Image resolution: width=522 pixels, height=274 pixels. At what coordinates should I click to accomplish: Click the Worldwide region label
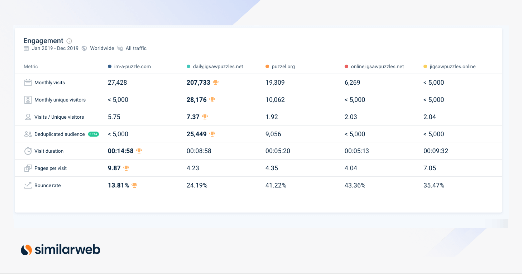tap(102, 48)
